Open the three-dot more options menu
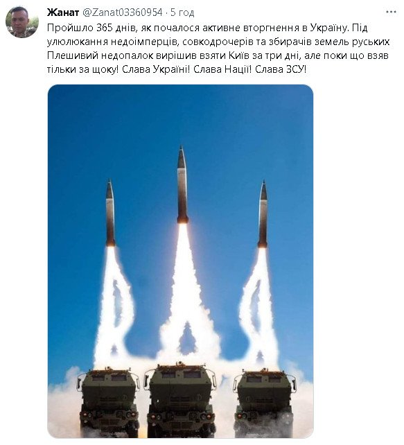 [391, 12]
